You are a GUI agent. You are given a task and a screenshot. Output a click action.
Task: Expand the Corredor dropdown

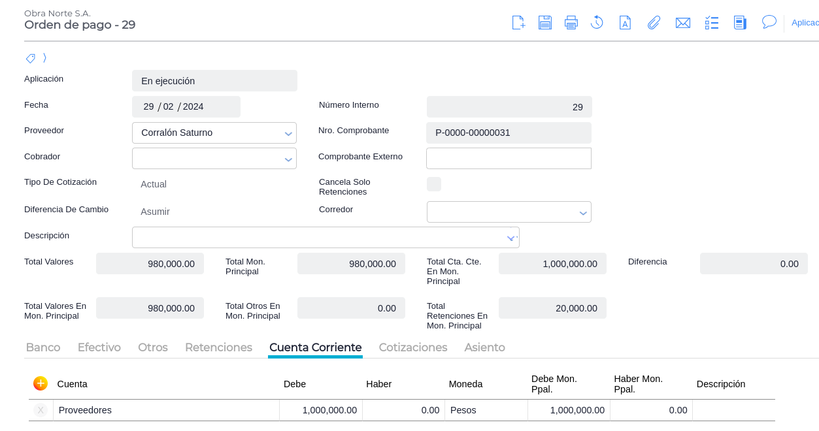click(582, 213)
